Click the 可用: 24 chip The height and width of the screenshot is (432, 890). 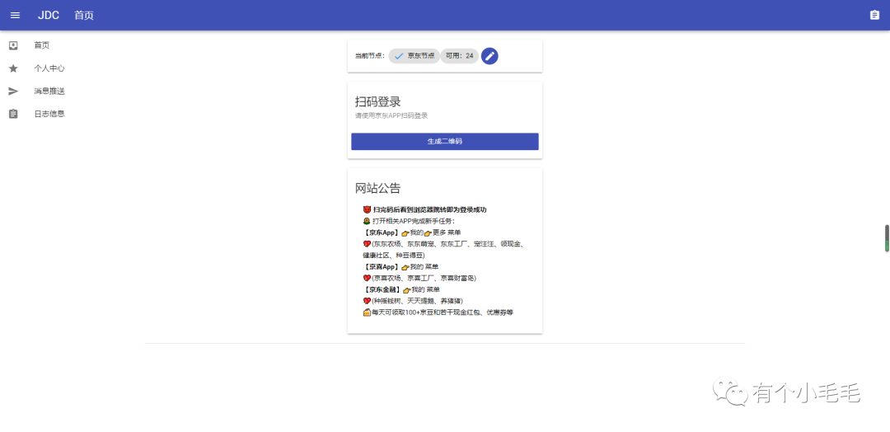point(459,55)
